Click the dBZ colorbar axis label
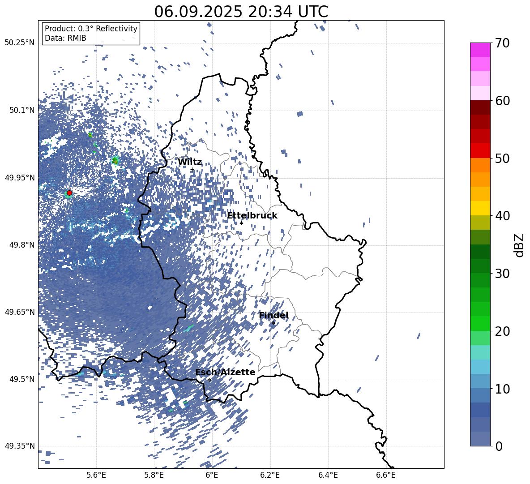The height and width of the screenshot is (484, 530). (520, 245)
